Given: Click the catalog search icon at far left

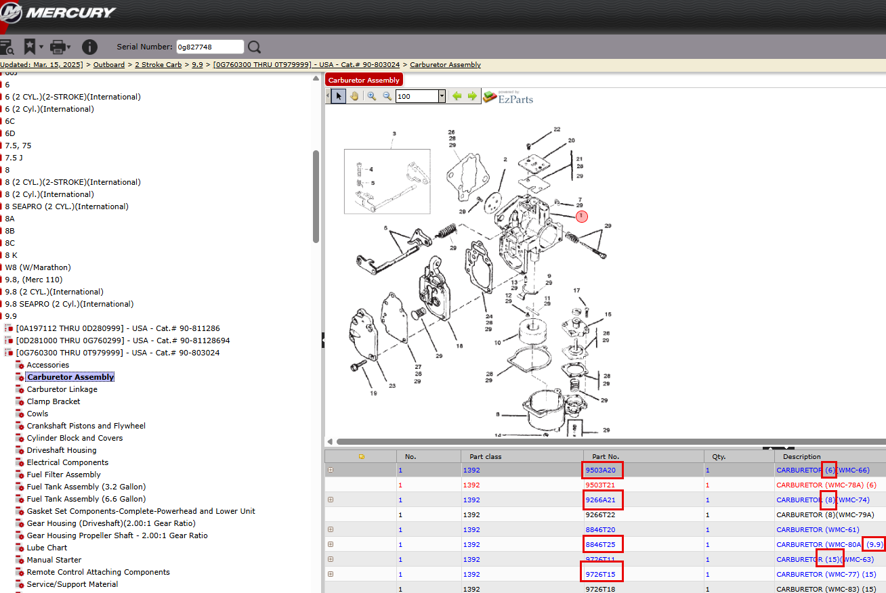Looking at the screenshot, I should point(6,47).
